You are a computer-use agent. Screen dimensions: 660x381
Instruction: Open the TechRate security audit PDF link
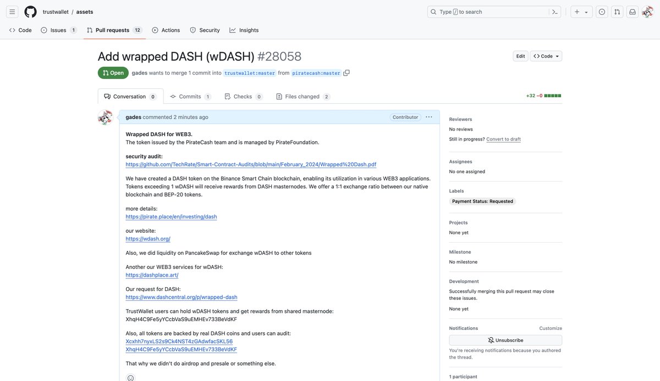click(251, 164)
